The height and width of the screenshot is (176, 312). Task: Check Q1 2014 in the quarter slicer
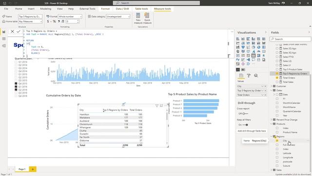(x=16, y=62)
